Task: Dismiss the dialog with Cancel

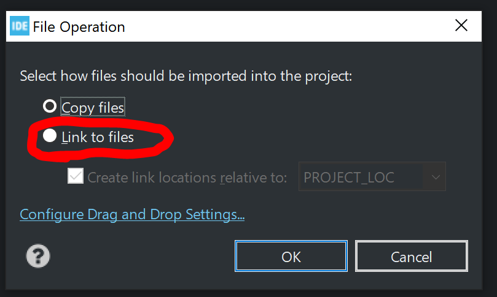Action: [412, 256]
